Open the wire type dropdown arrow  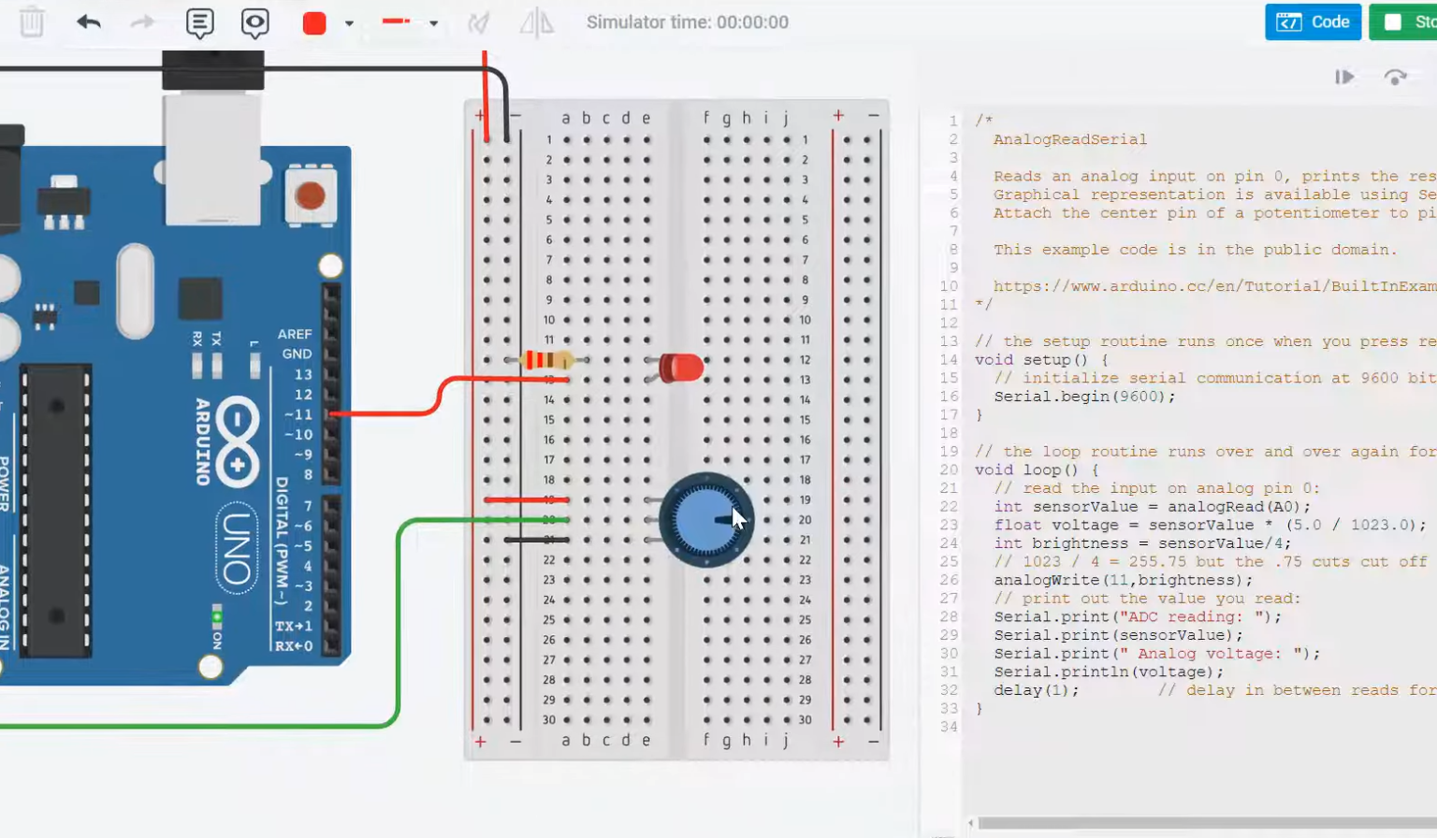433,23
